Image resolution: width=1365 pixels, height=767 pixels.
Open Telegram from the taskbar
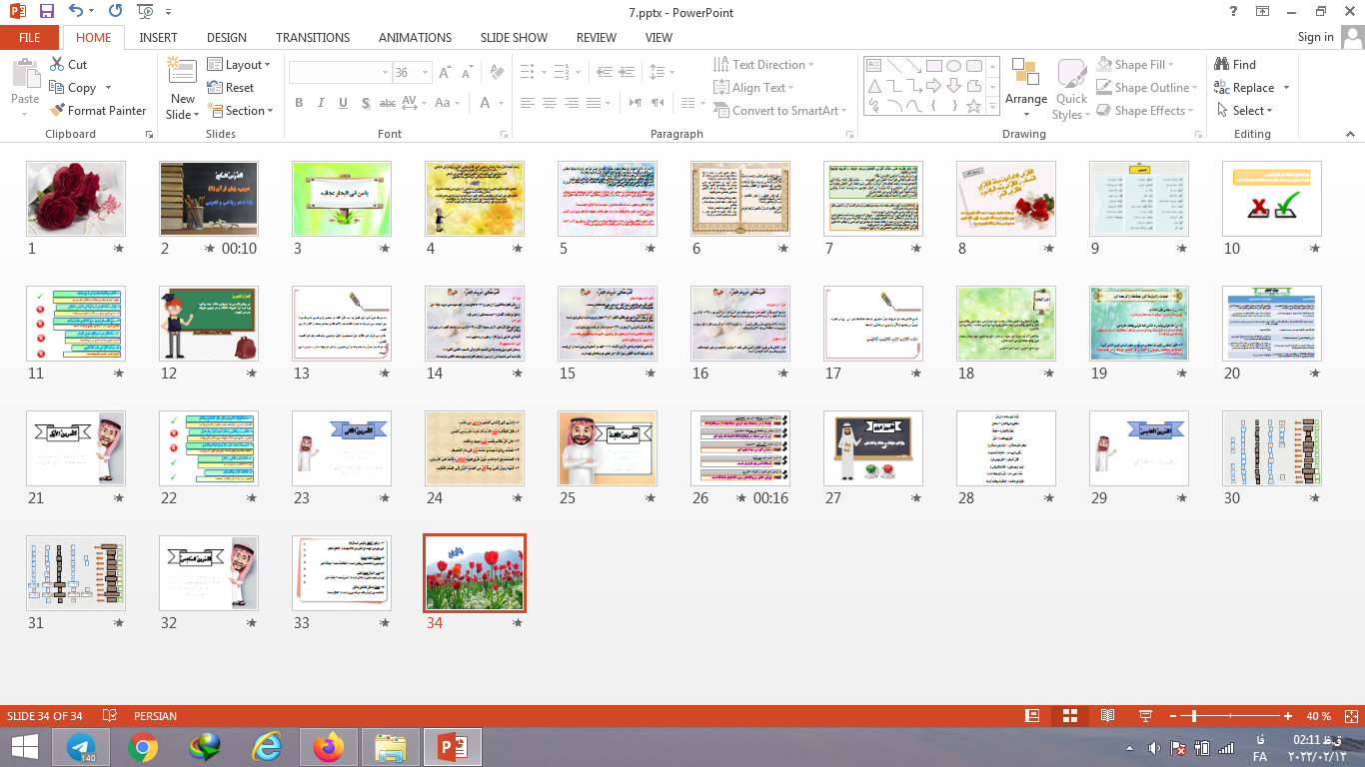pos(81,747)
